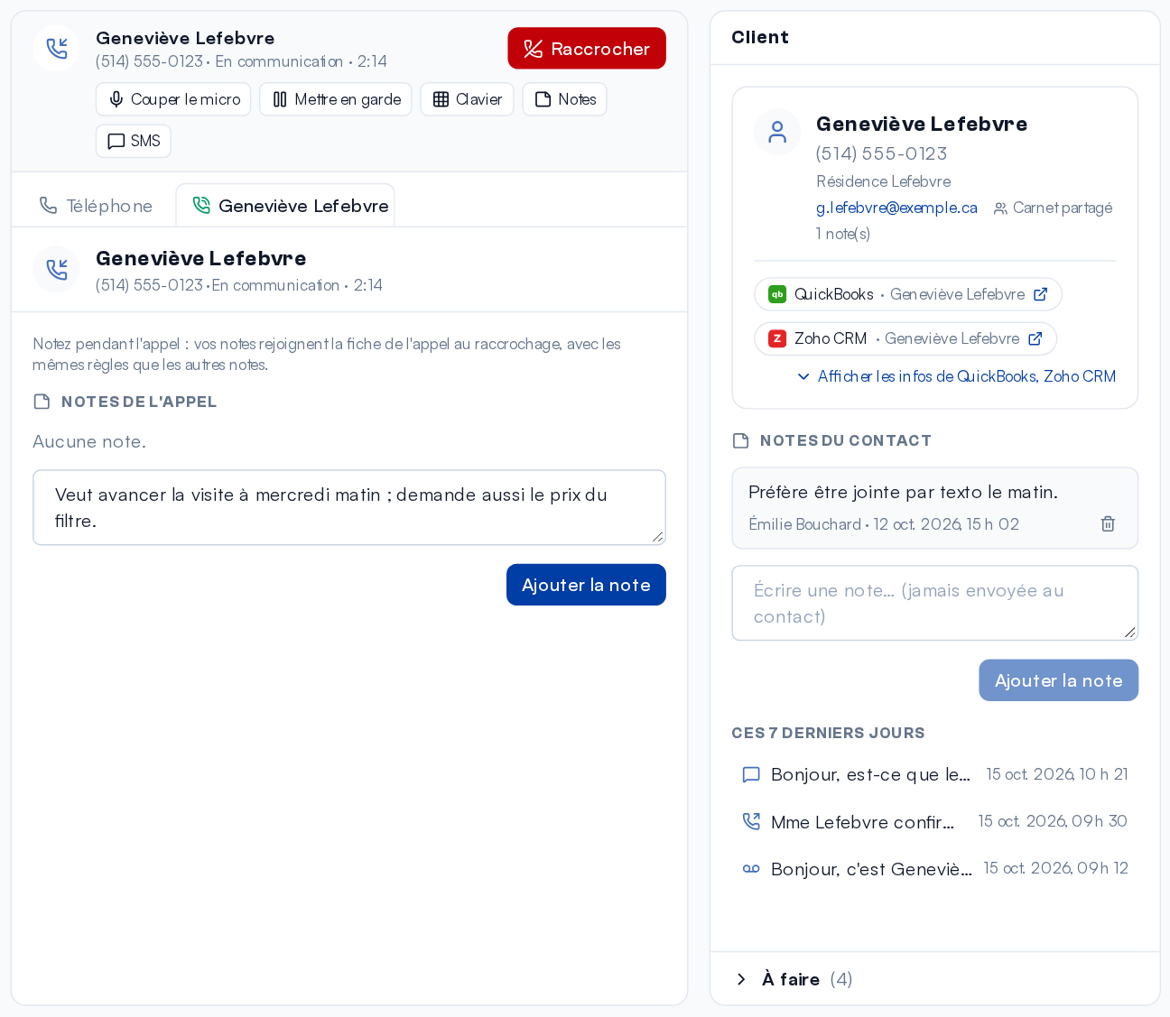Image resolution: width=1170 pixels, height=1017 pixels.
Task: Delete the note by Émilie Bouchard via trash icon
Action: pos(1108,523)
